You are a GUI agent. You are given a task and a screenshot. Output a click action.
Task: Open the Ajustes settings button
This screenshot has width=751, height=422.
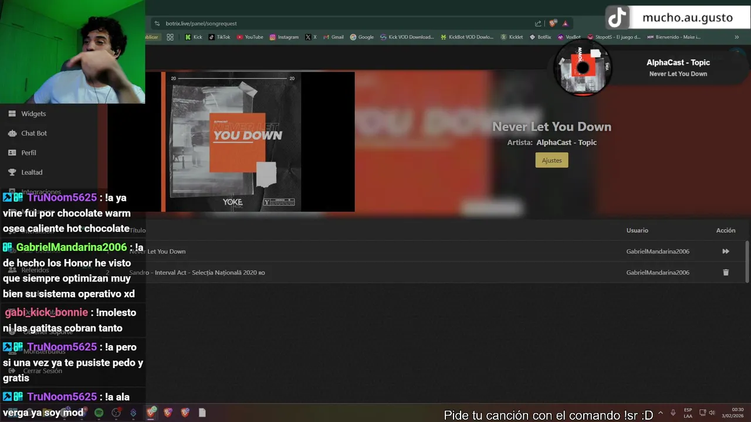[552, 160]
